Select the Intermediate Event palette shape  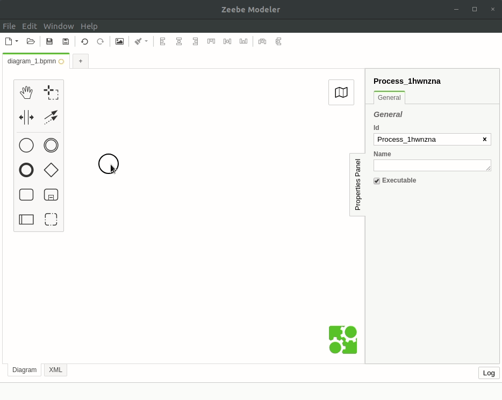tap(51, 145)
